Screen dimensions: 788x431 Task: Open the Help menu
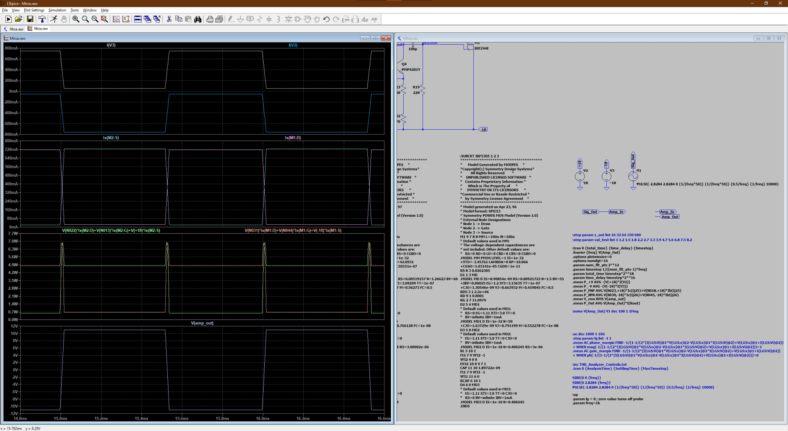[x=105, y=10]
